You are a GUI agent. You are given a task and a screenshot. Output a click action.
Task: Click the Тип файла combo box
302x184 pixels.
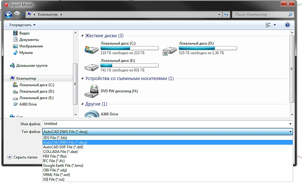click(167, 131)
